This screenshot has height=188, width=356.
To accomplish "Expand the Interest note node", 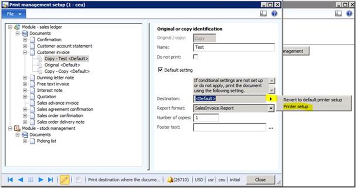I will (25, 90).
